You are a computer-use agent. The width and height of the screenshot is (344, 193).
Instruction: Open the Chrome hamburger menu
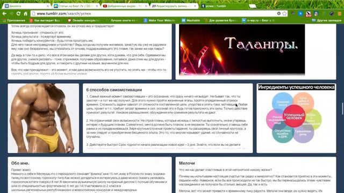point(339,13)
